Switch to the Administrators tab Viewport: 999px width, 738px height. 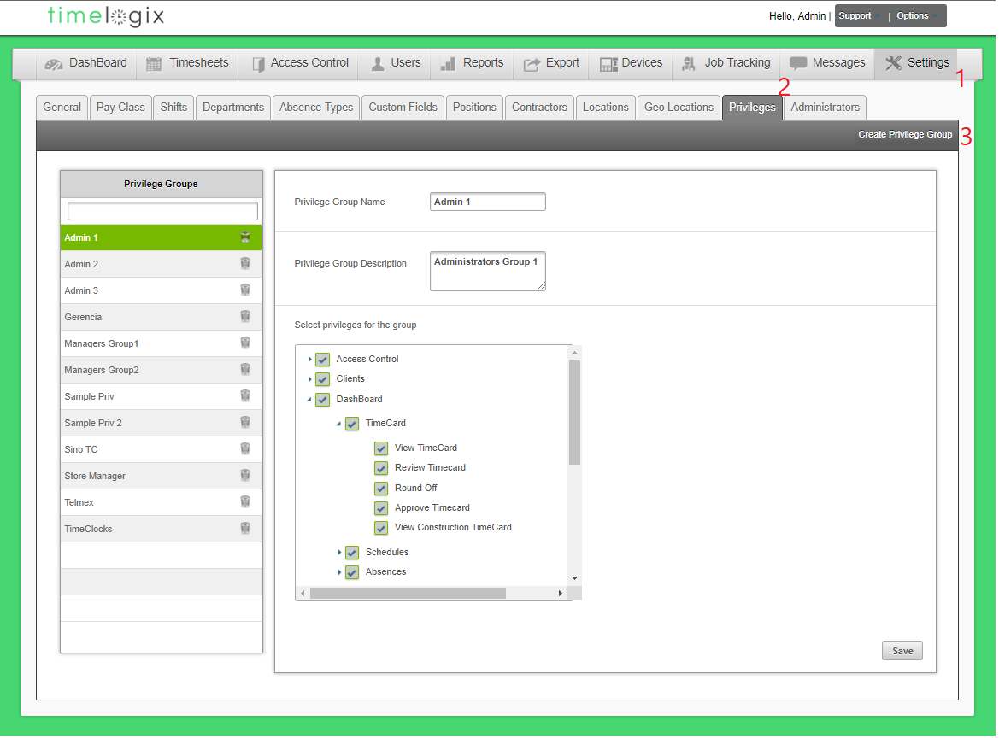[x=825, y=108]
